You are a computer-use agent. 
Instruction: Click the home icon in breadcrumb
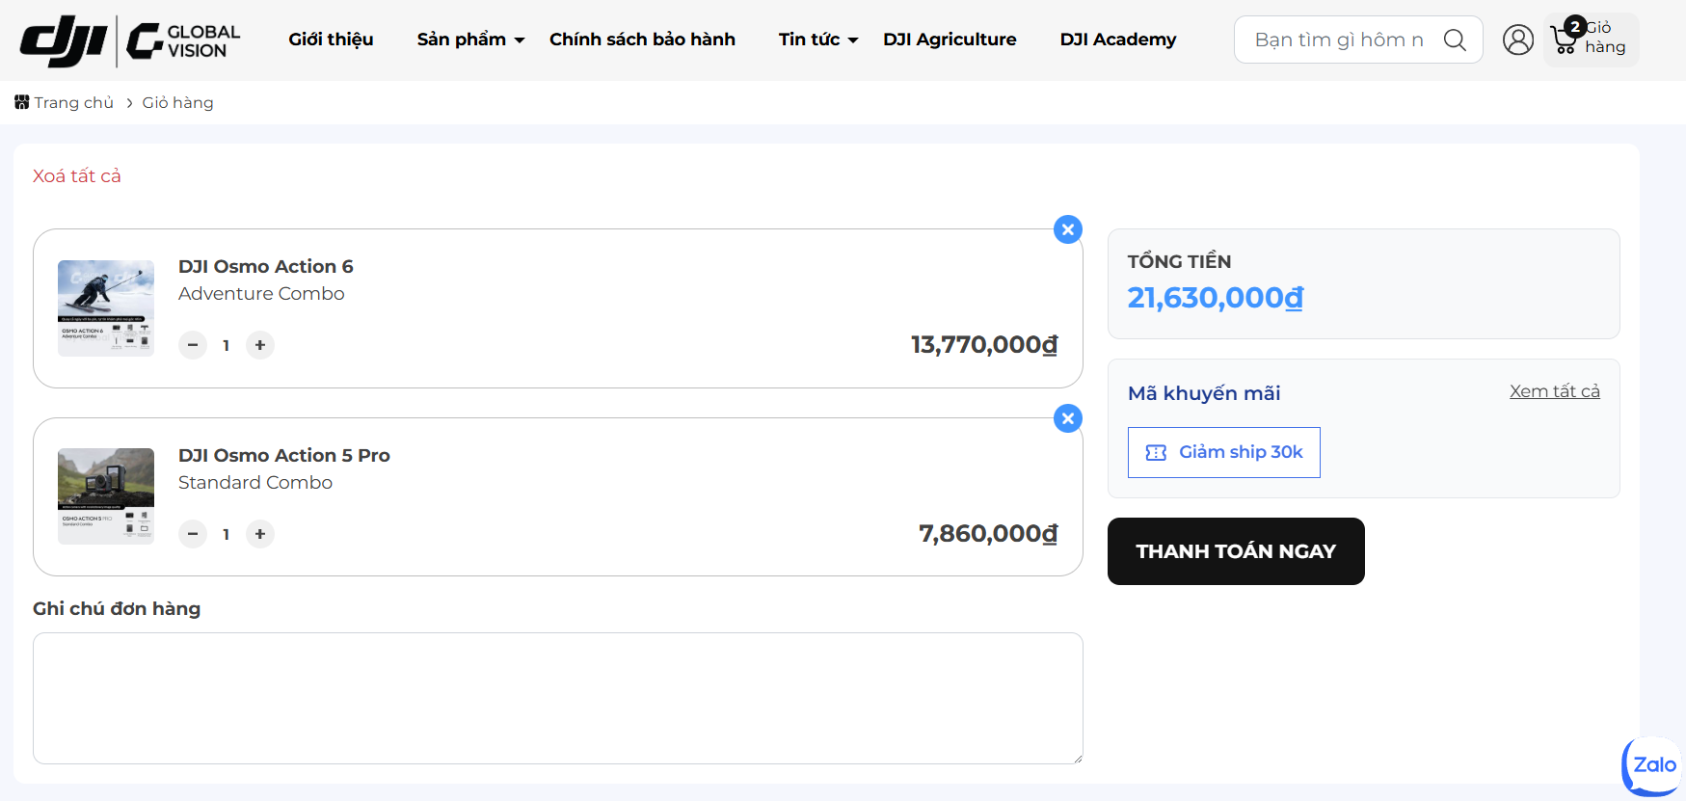tap(22, 102)
